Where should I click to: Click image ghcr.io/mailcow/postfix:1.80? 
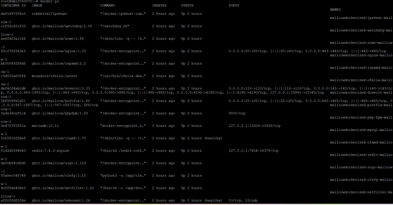pyautogui.click(x=61, y=101)
